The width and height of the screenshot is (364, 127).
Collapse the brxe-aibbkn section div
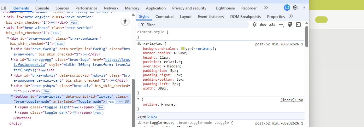tap(4, 28)
